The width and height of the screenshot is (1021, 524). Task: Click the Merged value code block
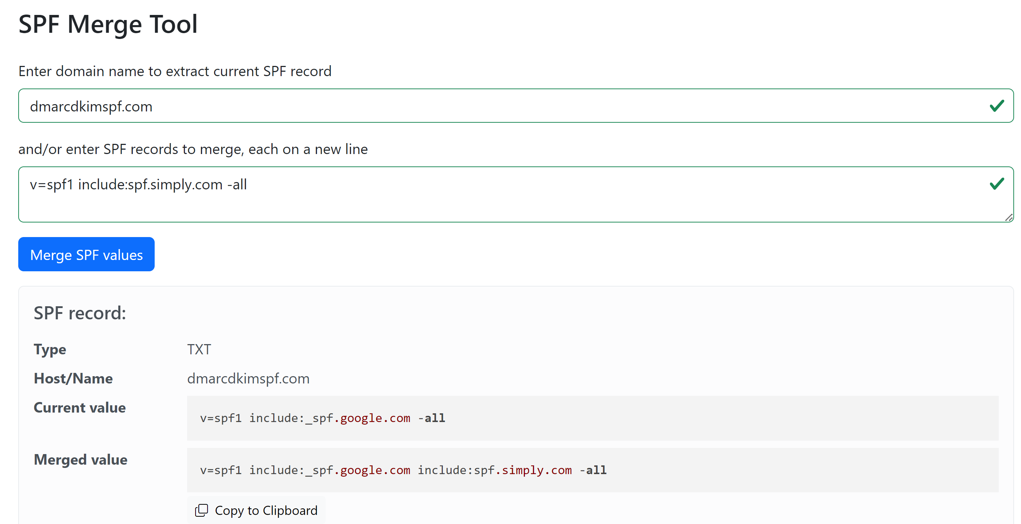click(x=592, y=470)
